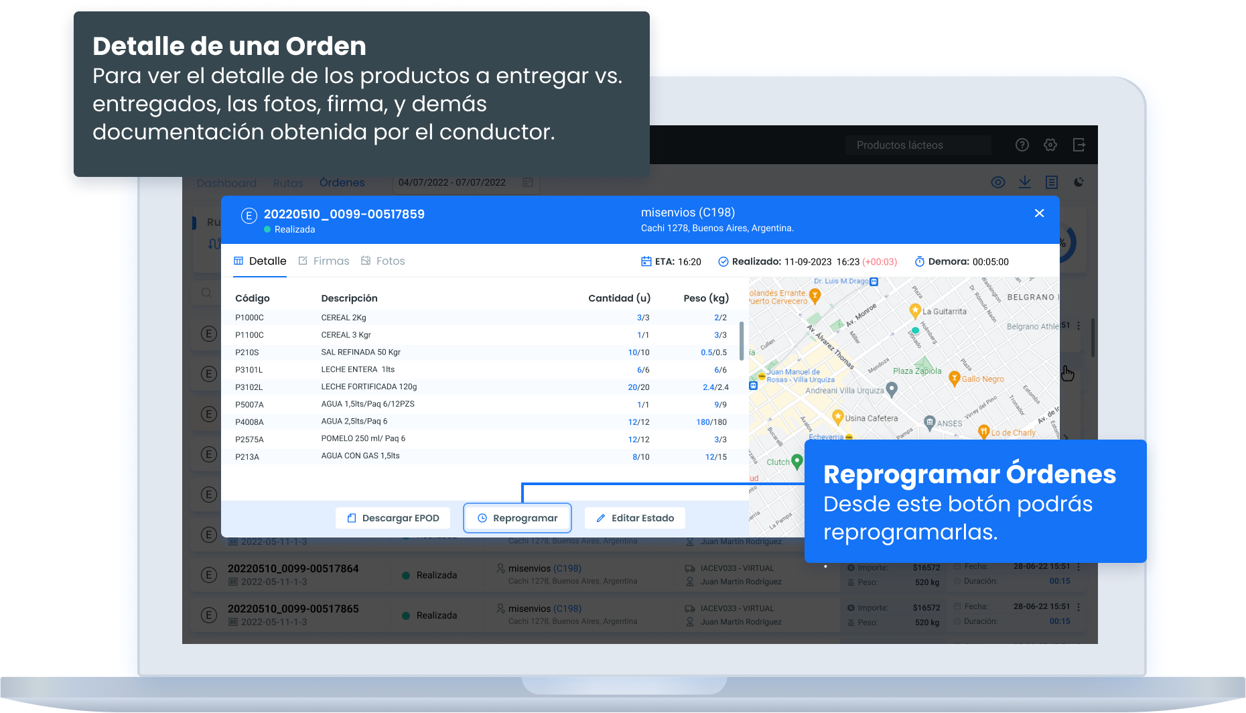The height and width of the screenshot is (713, 1246).
Task: Click the La Guitarrita map marker
Action: tap(914, 310)
